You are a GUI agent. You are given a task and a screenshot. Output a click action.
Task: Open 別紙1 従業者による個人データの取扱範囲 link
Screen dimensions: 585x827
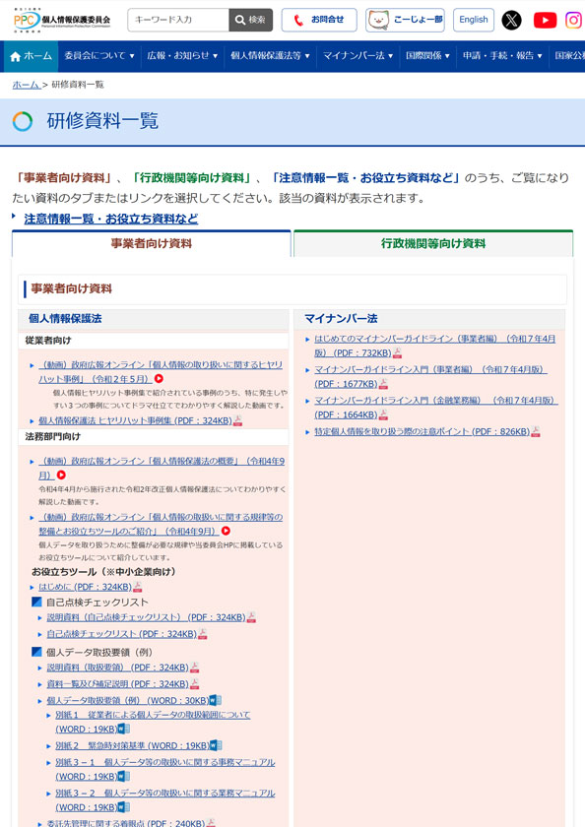153,722
